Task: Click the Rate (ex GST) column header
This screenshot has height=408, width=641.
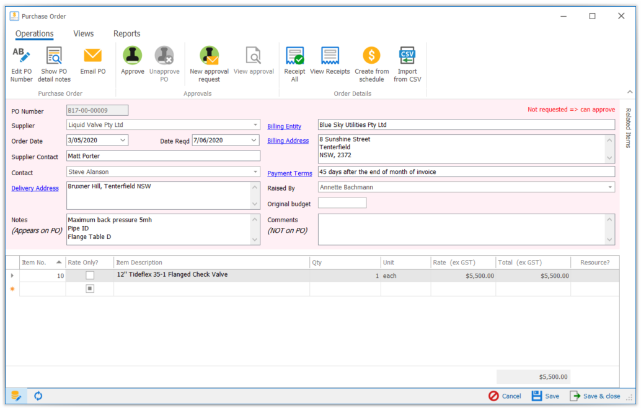Action: pos(462,263)
